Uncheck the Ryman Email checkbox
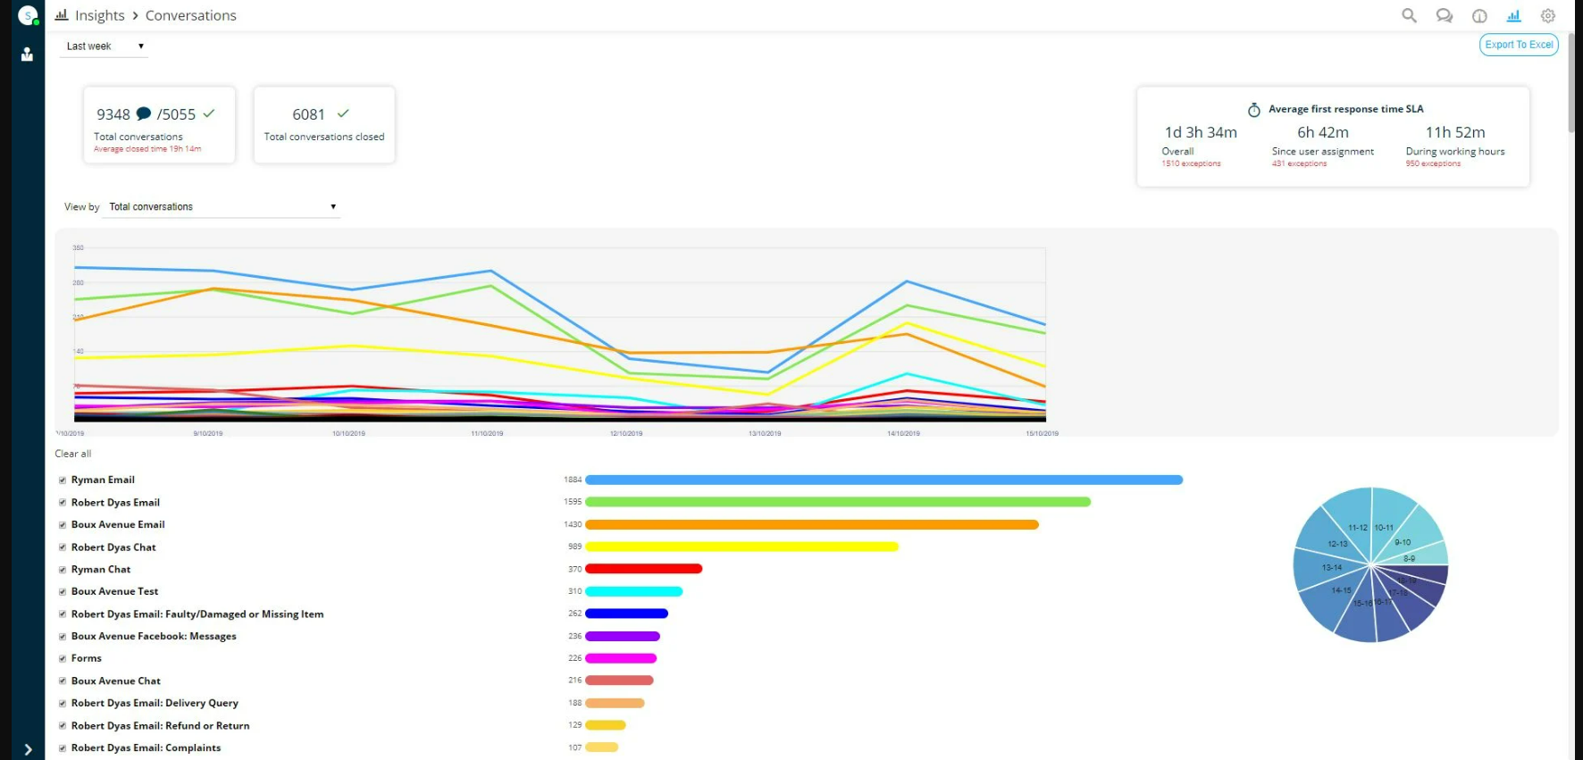The width and height of the screenshot is (1583, 760). [63, 480]
